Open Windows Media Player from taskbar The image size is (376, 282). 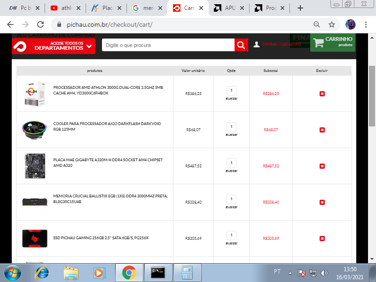(x=100, y=273)
